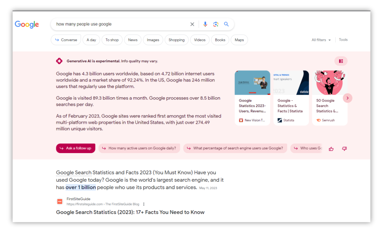
Task: Toggle the Converse search mode chip
Action: pyautogui.click(x=66, y=40)
